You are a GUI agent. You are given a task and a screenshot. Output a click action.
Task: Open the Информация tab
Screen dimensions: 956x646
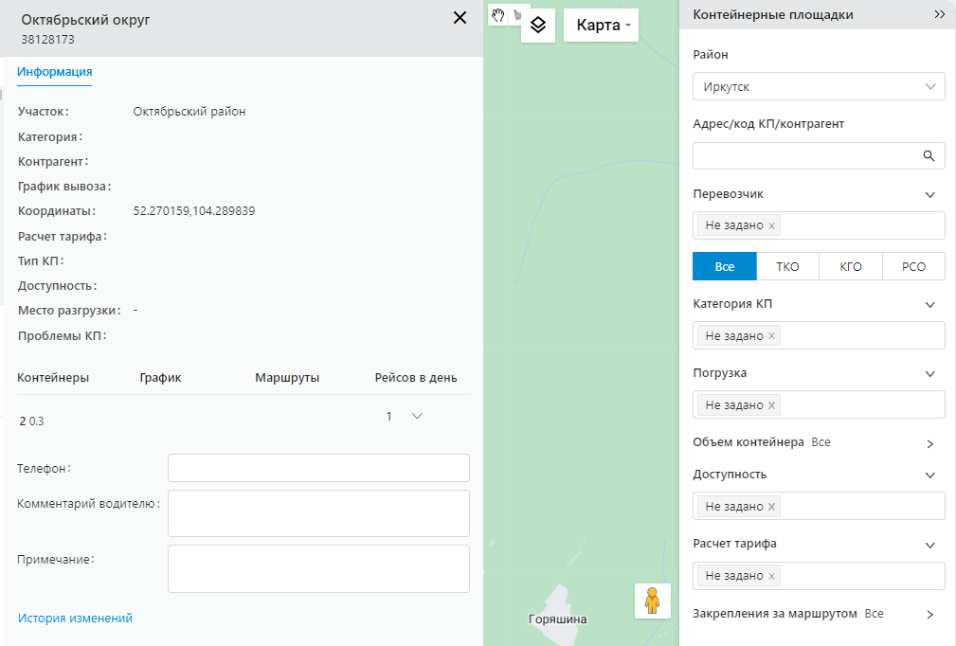[x=55, y=72]
